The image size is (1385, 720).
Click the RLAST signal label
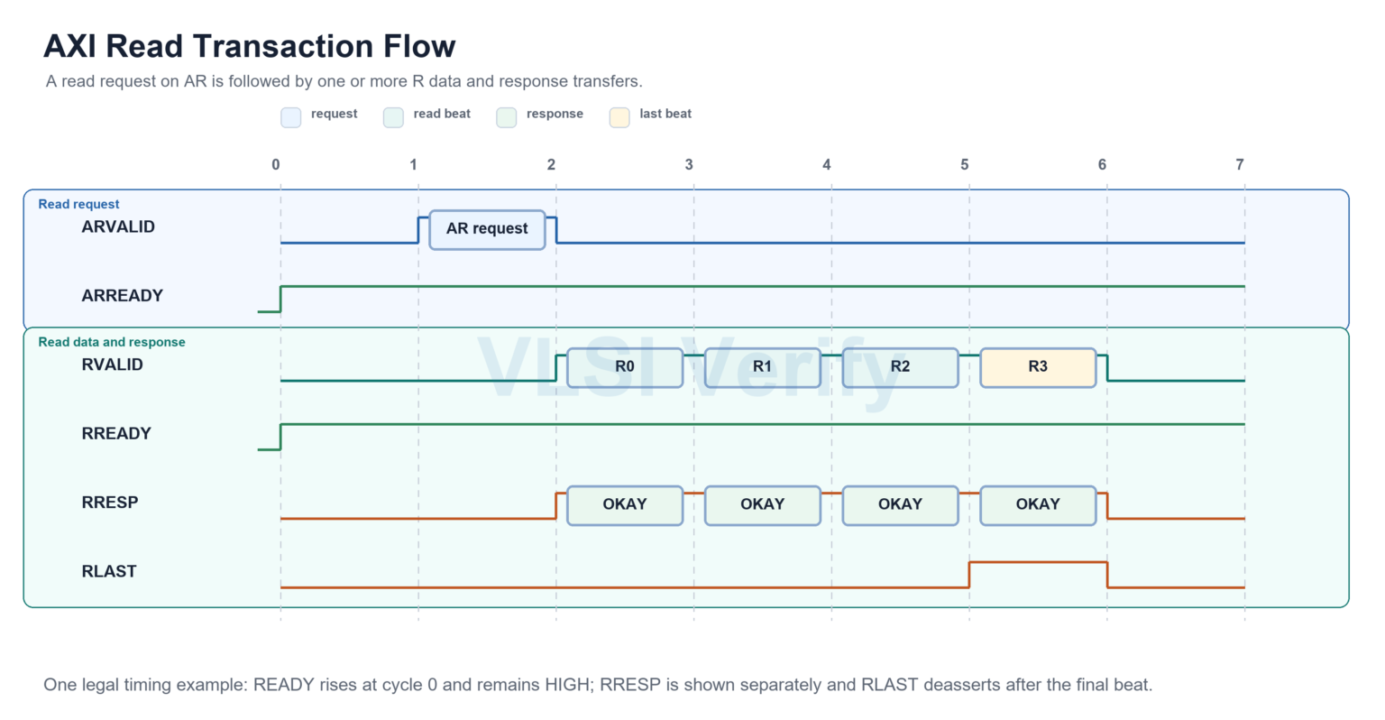click(x=109, y=572)
